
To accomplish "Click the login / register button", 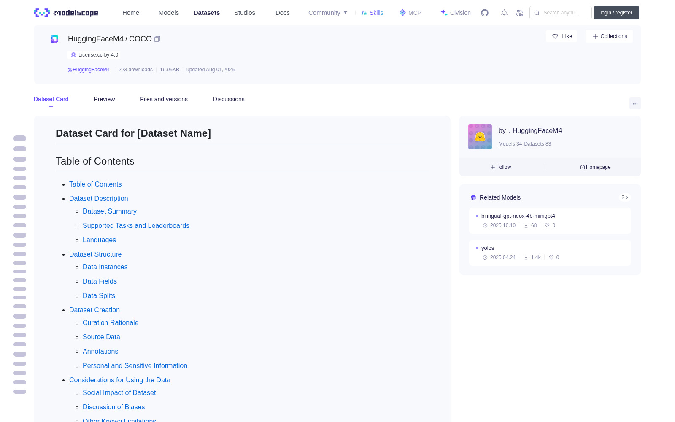I will coord(616,13).
